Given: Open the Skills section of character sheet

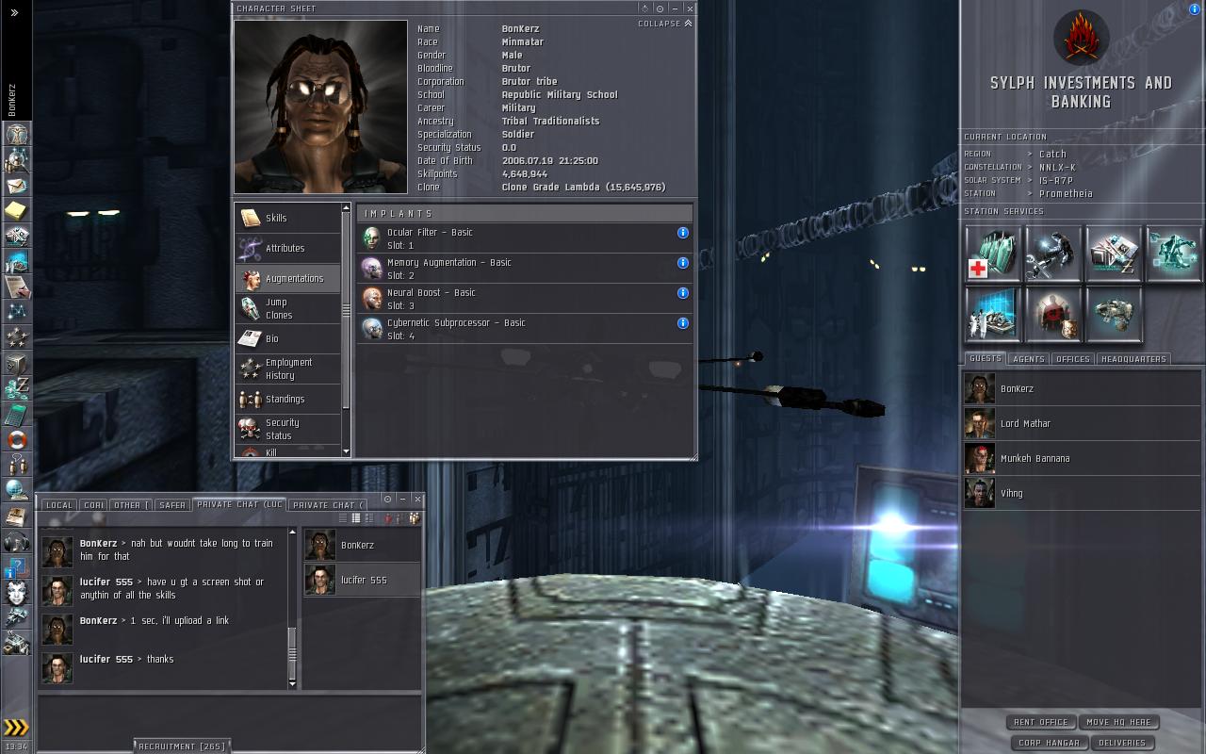Looking at the screenshot, I should (x=288, y=218).
